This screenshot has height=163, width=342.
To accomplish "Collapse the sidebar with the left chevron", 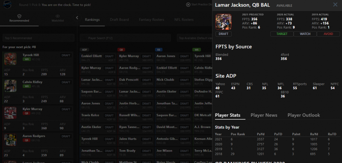I will click(77, 17).
